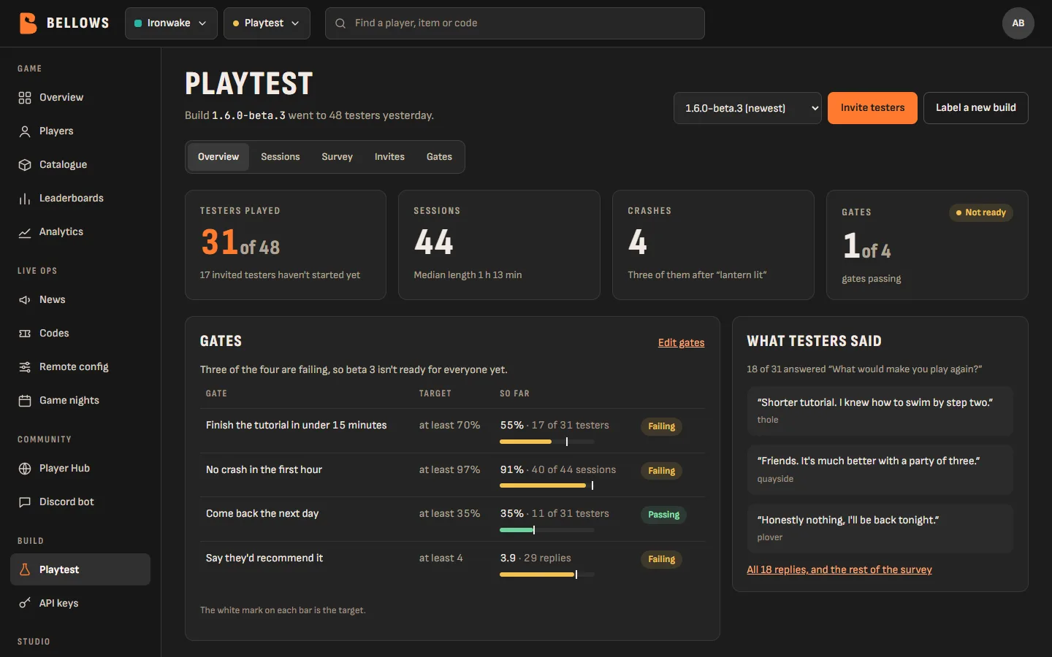The width and height of the screenshot is (1052, 657).
Task: Click the Invite testers button
Action: click(872, 108)
